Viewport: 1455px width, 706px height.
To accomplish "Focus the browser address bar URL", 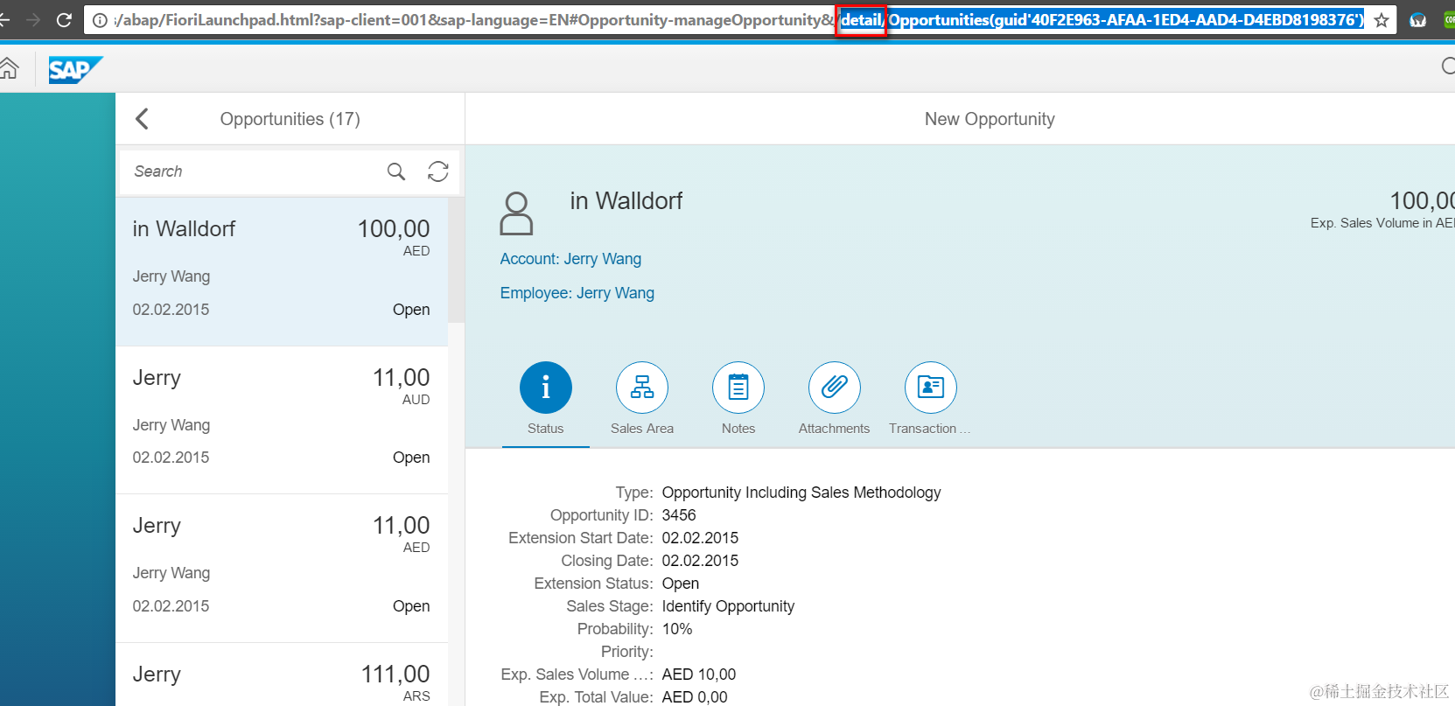I will click(x=739, y=20).
